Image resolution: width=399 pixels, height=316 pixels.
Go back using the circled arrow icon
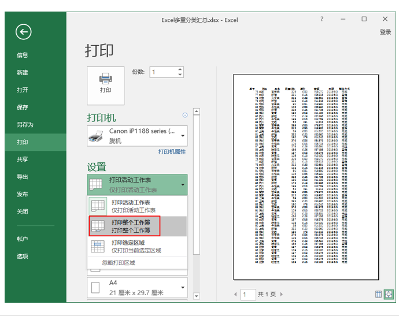coord(23,32)
